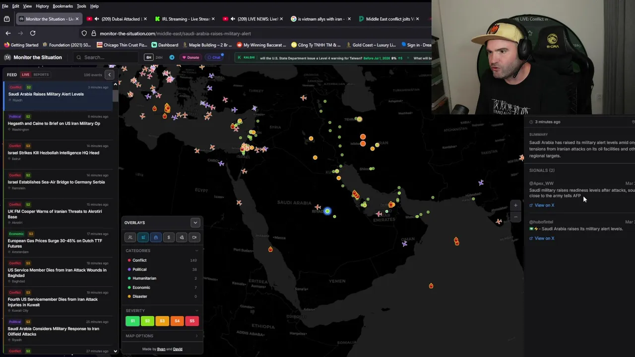Screen dimensions: 635x357
Task: Toggle the aircraft flights overlay icon
Action: tap(143, 238)
